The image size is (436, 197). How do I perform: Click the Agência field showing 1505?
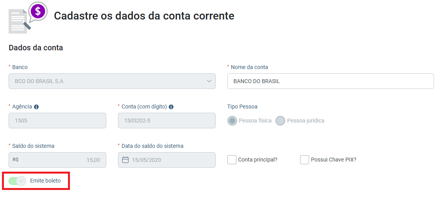[x=57, y=121]
